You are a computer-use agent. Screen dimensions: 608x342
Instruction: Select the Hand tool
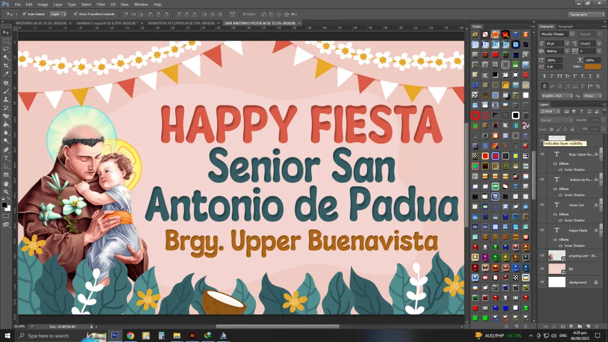coord(6,183)
